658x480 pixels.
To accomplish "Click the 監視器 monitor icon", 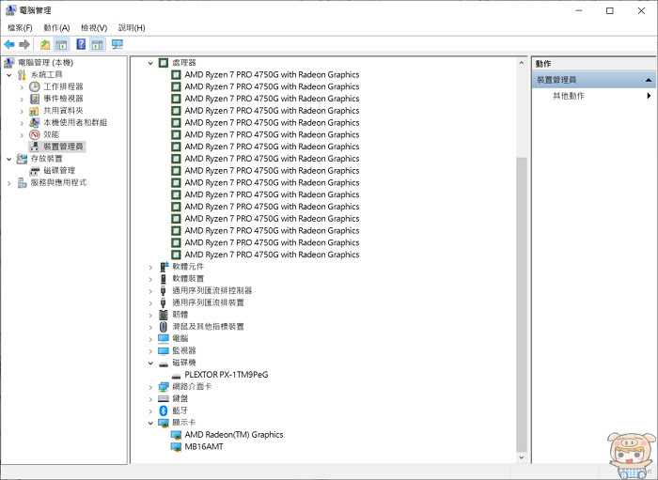I will (x=164, y=351).
